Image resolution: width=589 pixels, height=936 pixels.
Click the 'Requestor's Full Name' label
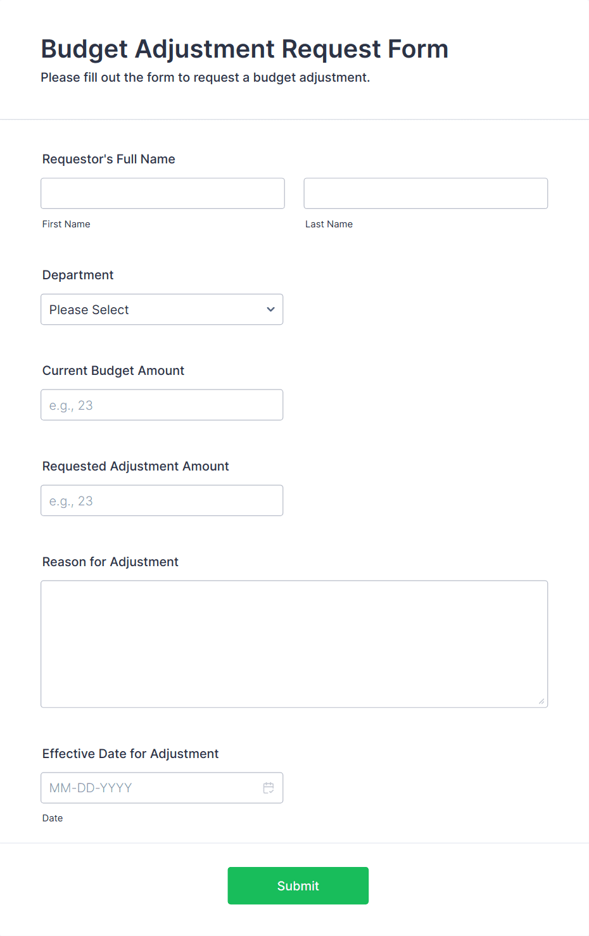coord(108,159)
